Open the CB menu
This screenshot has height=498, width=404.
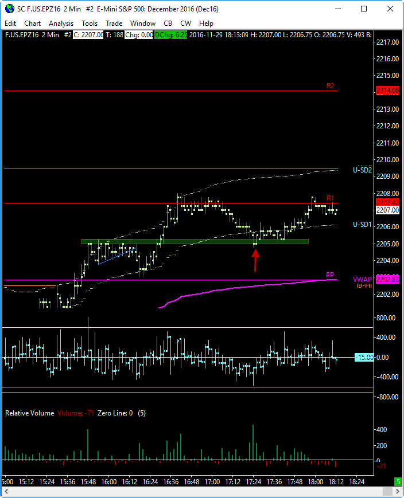click(x=168, y=23)
